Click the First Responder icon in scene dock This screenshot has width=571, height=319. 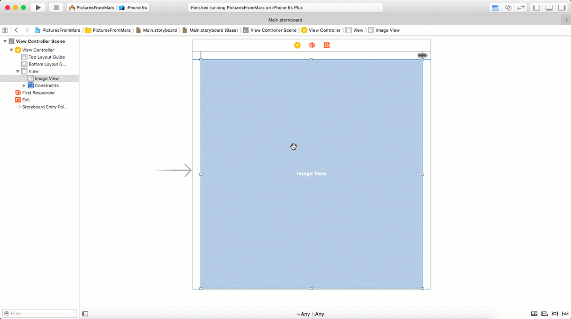pyautogui.click(x=312, y=45)
